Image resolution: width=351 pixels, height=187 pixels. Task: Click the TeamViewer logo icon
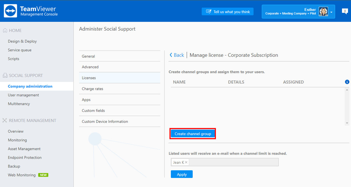point(10,11)
